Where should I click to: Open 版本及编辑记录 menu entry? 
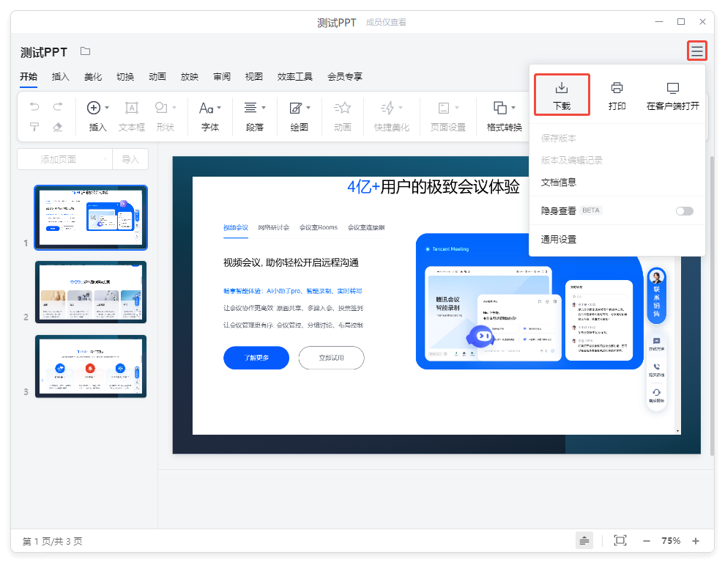617,161
